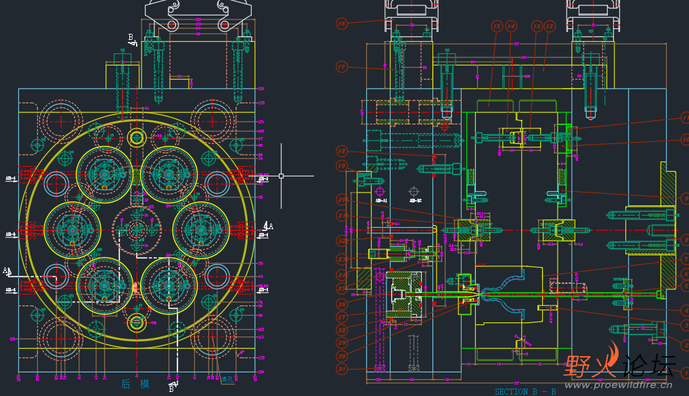Click the 斜孔 annotation text
This screenshot has width=689, height=396.
[227, 379]
